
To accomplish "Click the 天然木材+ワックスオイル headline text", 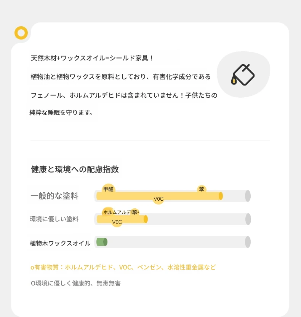I will (92, 58).
